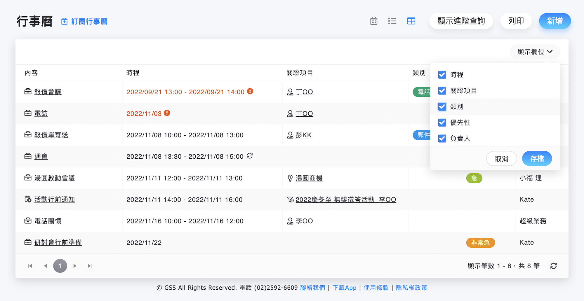
Task: Click the briefcase icon next to 研討會行前準備
Action: point(28,242)
